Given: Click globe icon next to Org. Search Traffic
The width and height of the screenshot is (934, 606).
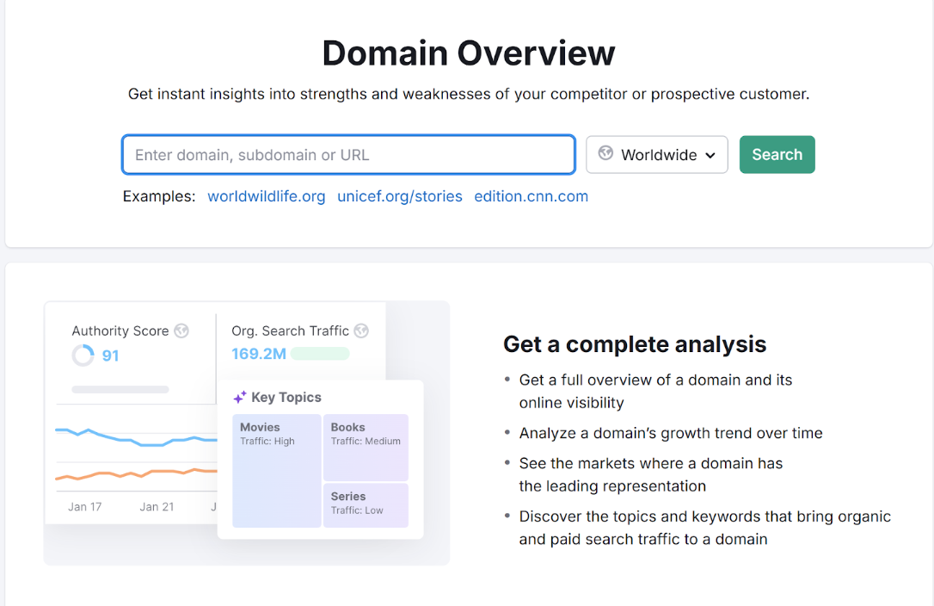Looking at the screenshot, I should pos(361,331).
